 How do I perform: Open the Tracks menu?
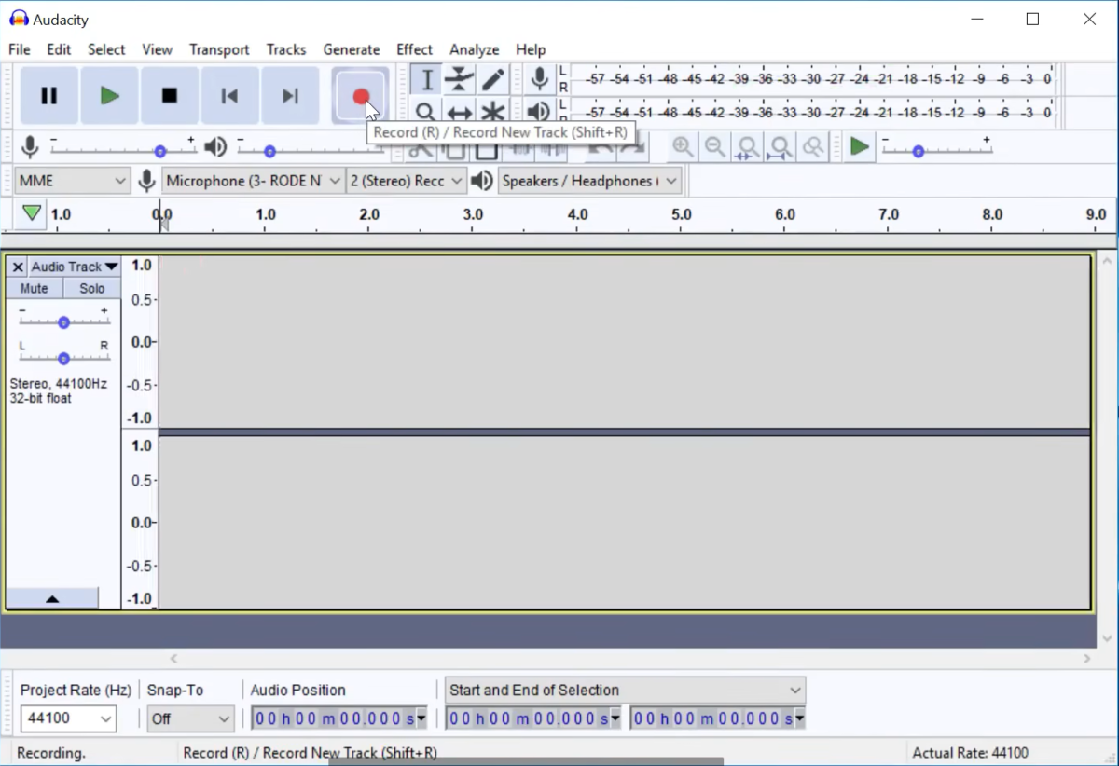[x=285, y=49]
